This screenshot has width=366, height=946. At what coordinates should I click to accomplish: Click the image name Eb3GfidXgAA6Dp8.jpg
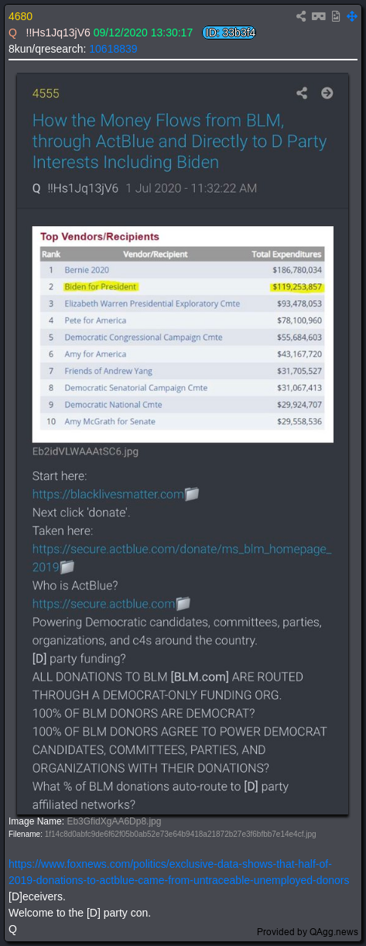point(114,821)
